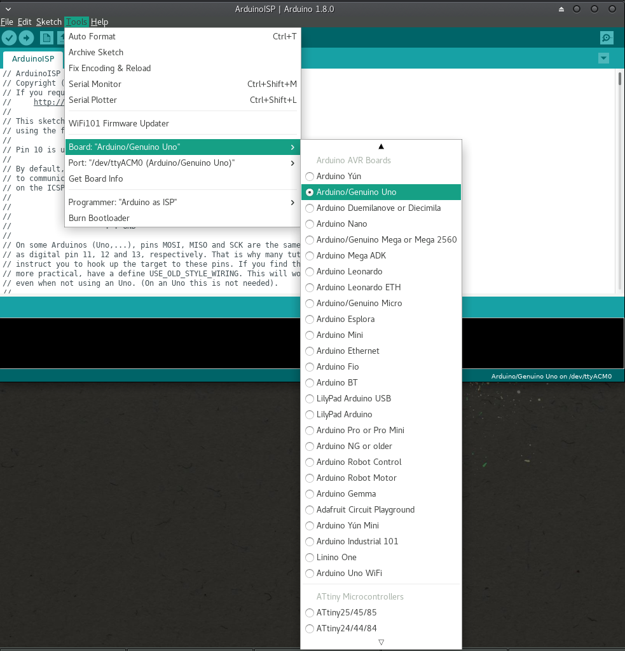Select Arduino Fio
This screenshot has height=651, width=625.
click(x=381, y=366)
